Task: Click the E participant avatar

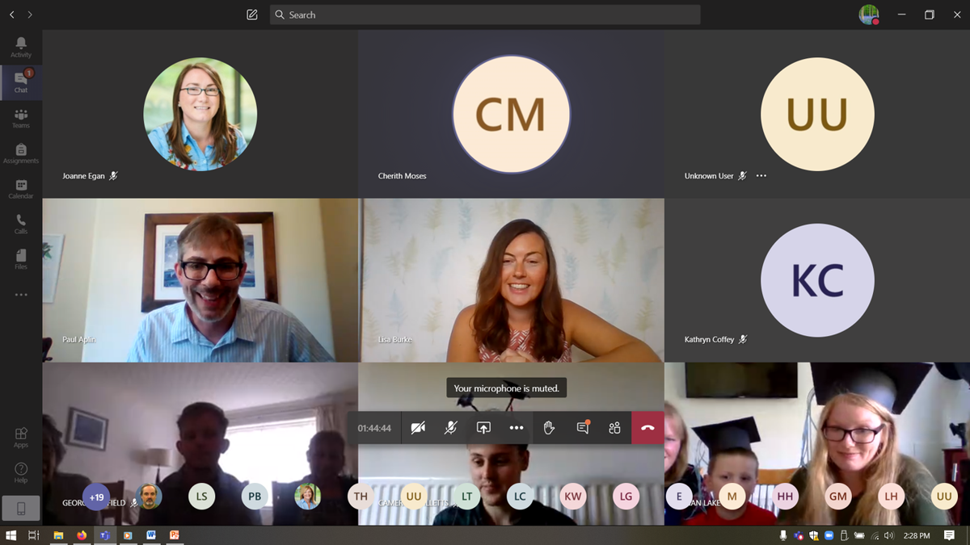Action: (679, 497)
